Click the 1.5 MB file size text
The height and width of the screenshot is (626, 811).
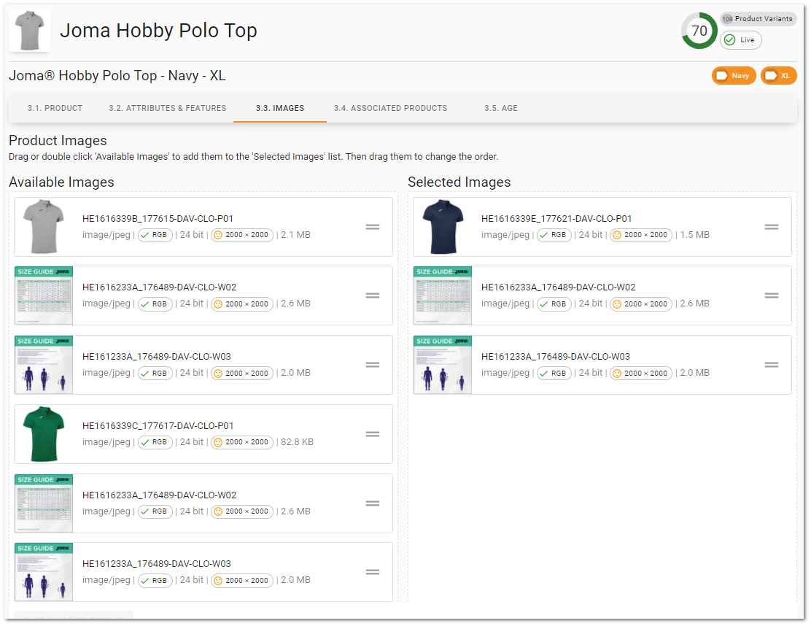694,235
